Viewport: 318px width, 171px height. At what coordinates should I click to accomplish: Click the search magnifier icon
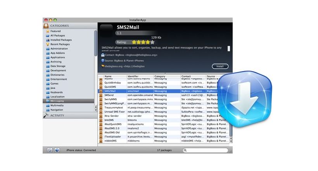click(185, 150)
